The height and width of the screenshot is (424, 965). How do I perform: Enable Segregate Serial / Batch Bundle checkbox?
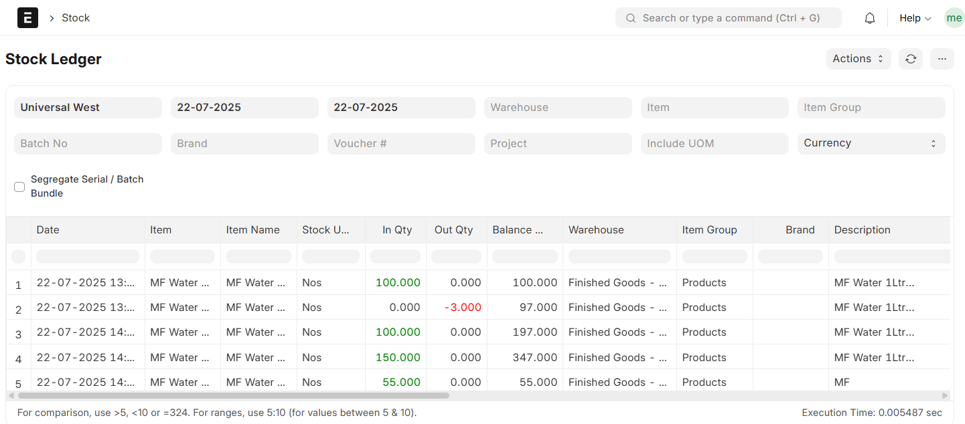[x=19, y=187]
